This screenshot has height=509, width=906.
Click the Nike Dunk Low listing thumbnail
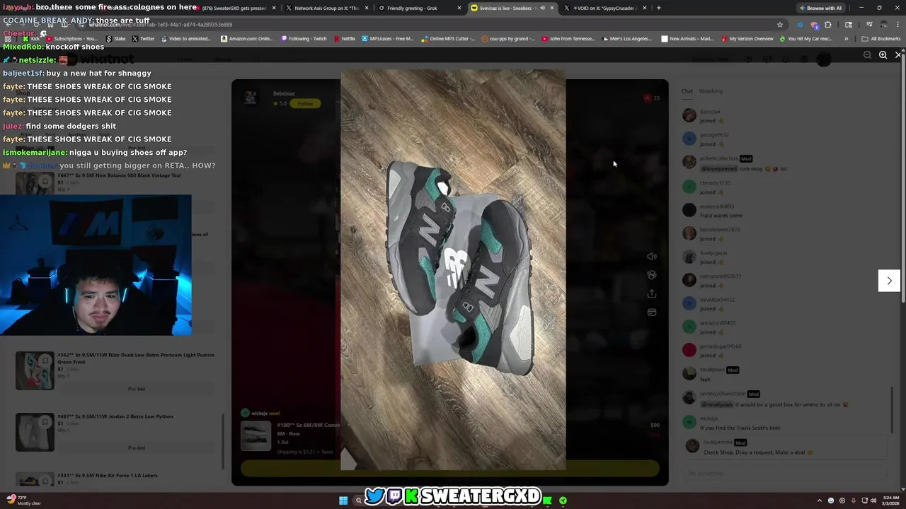click(35, 370)
